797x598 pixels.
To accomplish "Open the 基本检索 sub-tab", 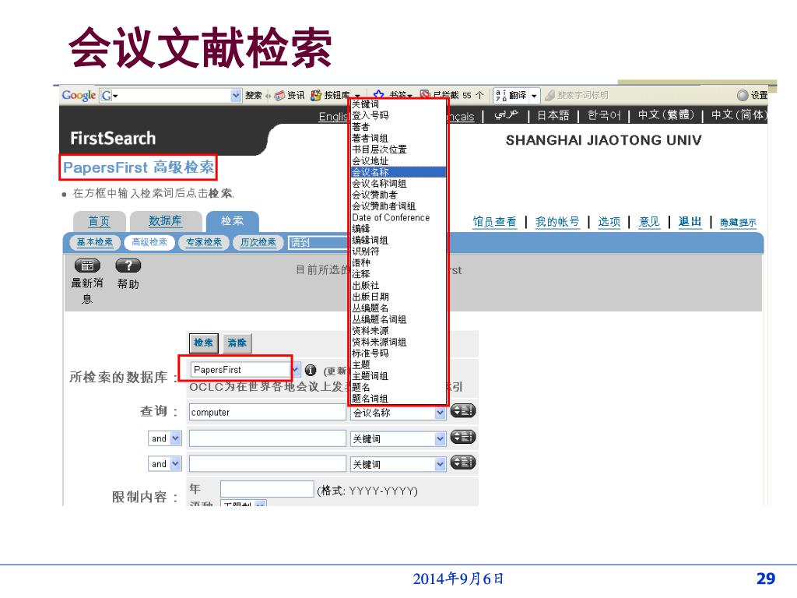I will pos(95,242).
